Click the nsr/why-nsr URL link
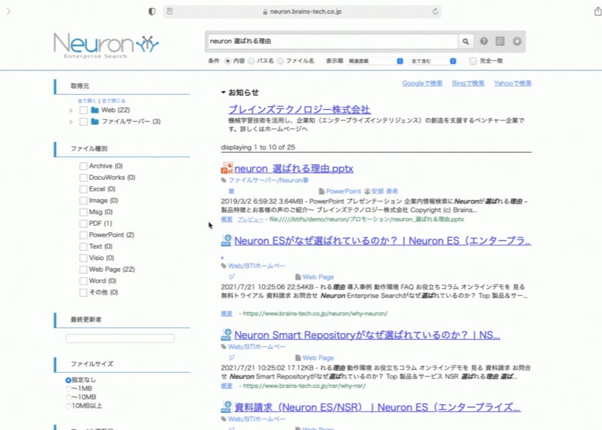Viewport: 602px width, 430px height. coord(304,386)
